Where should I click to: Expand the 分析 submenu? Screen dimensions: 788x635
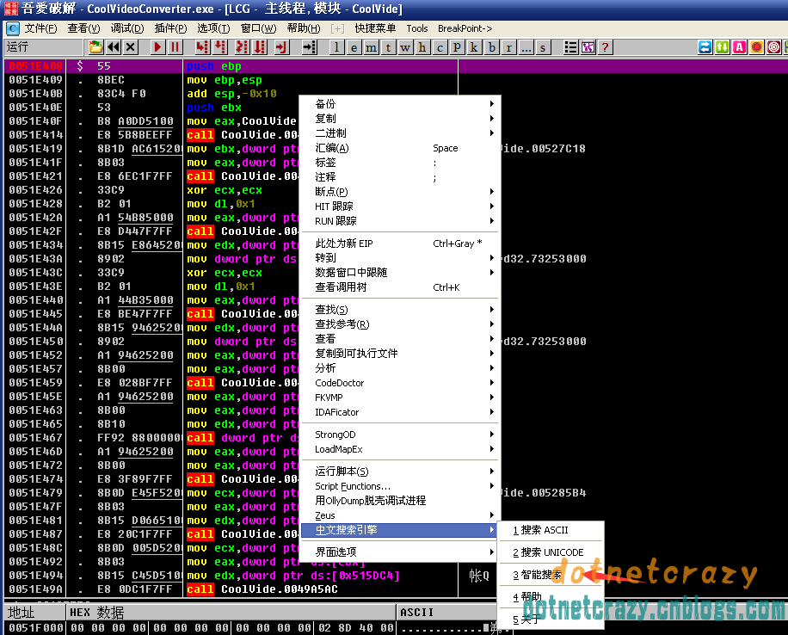click(x=400, y=368)
